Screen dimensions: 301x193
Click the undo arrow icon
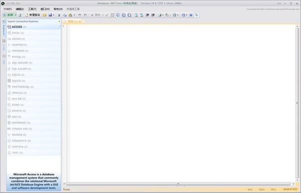(79, 15)
